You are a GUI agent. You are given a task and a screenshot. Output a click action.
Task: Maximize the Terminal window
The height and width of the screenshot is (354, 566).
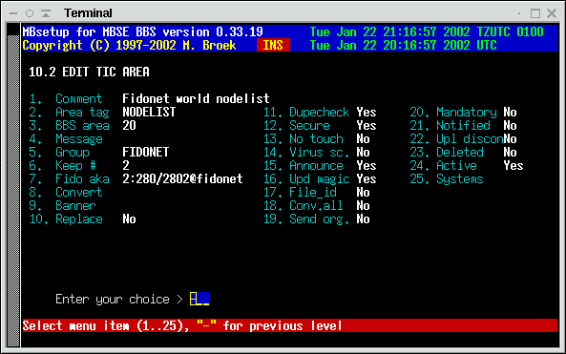[535, 13]
